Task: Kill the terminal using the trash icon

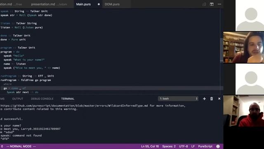Action: point(212,99)
